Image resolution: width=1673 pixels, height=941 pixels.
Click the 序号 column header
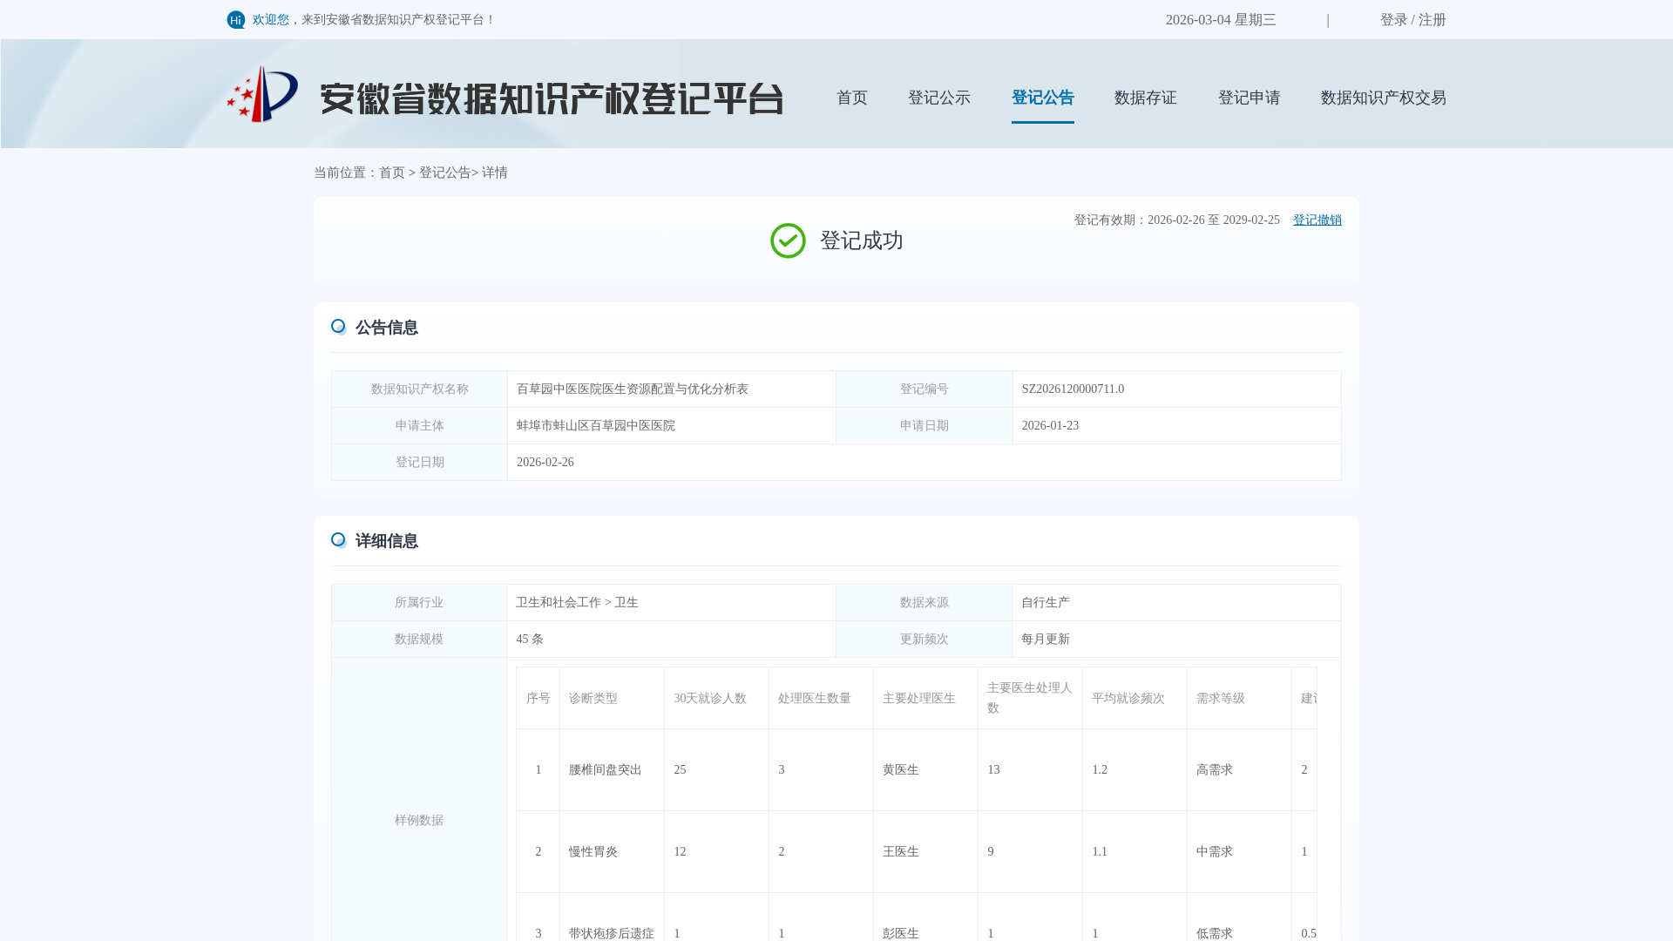[x=538, y=699]
